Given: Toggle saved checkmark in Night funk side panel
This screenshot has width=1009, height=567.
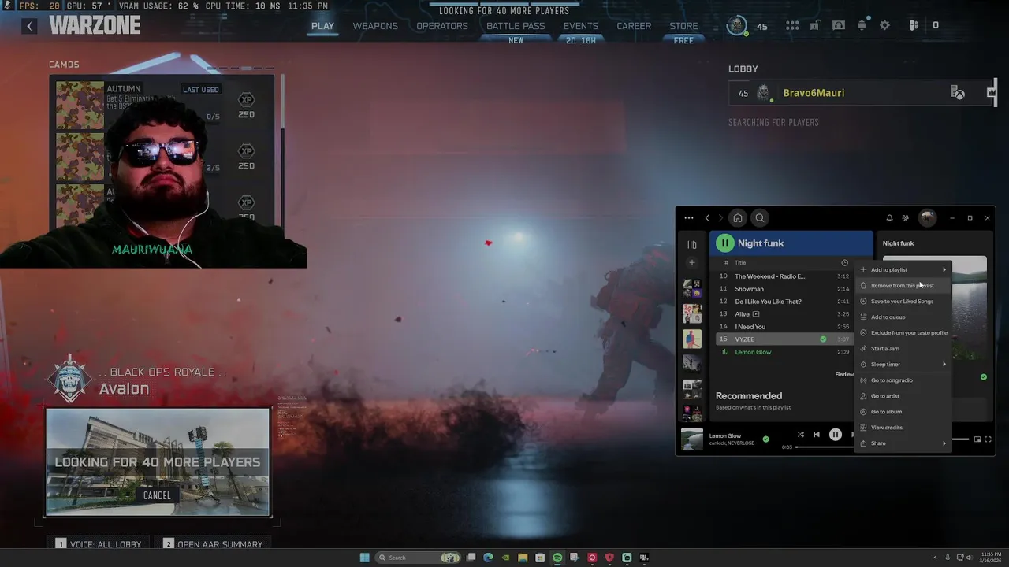Looking at the screenshot, I should [x=983, y=377].
